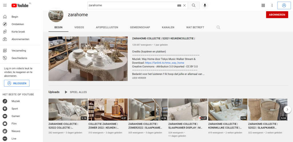Open the hamburger guide menu
The width and height of the screenshot is (293, 142).
5,5
